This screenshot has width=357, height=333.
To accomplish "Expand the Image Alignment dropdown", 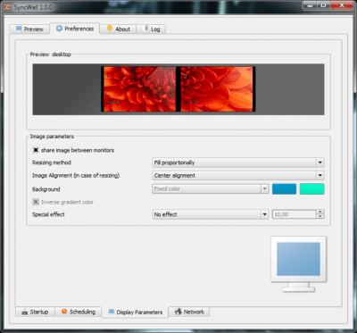I will 238,175.
